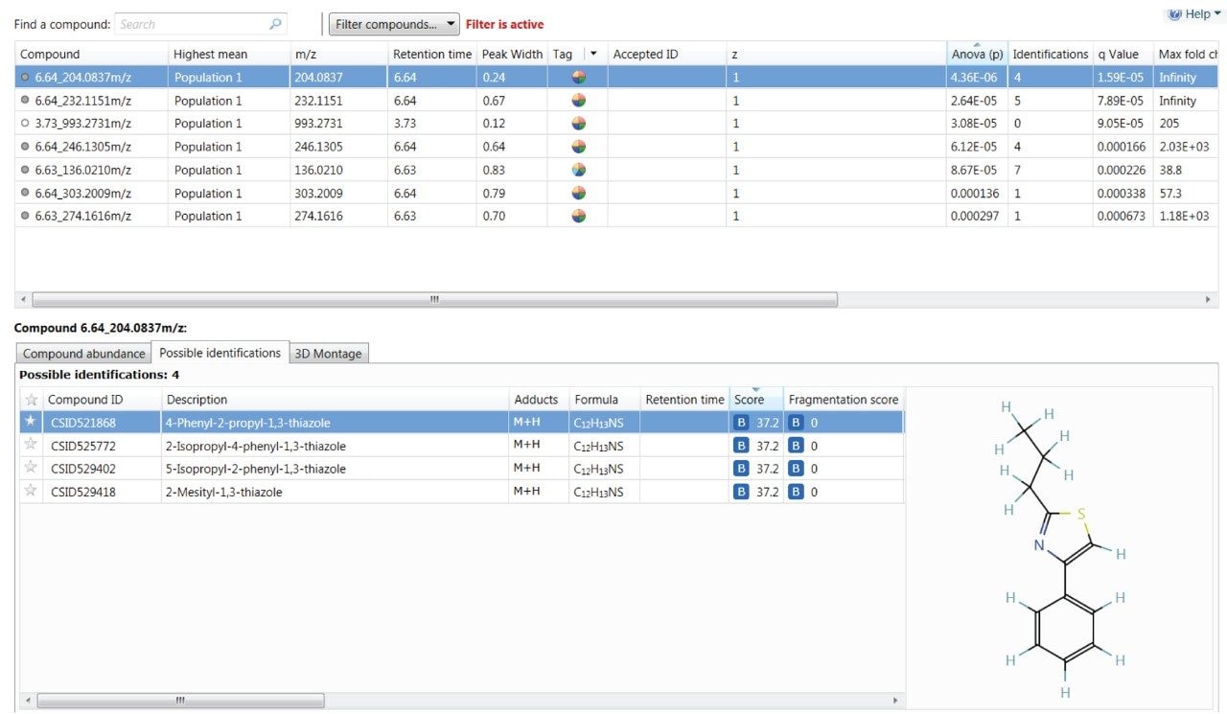Sort identifications by Score column header
The image size is (1227, 714).
click(750, 400)
